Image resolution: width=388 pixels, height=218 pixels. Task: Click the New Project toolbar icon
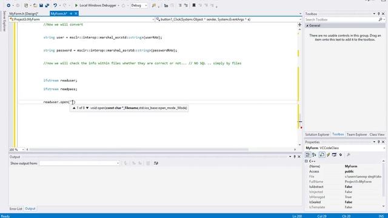[x=26, y=5]
